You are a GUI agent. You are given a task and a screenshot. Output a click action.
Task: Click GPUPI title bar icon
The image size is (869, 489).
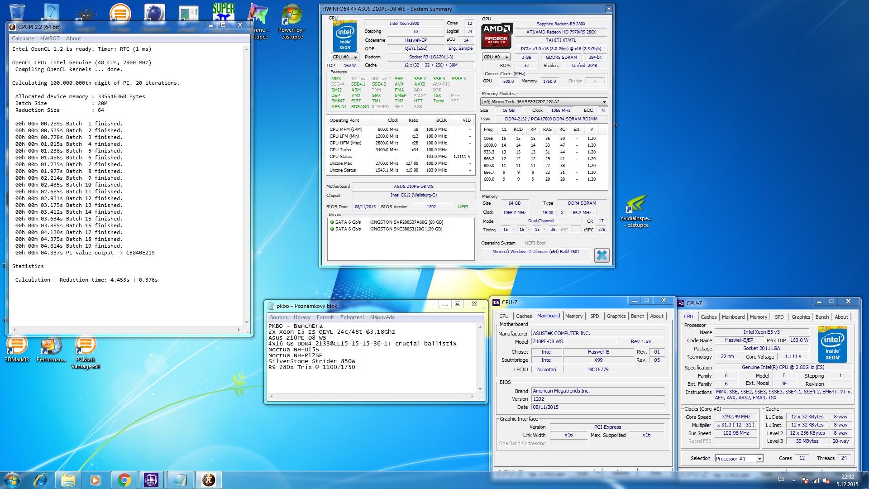tap(12, 27)
